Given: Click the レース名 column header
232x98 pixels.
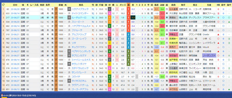Looking at the screenshot, I should [x=35, y=5].
